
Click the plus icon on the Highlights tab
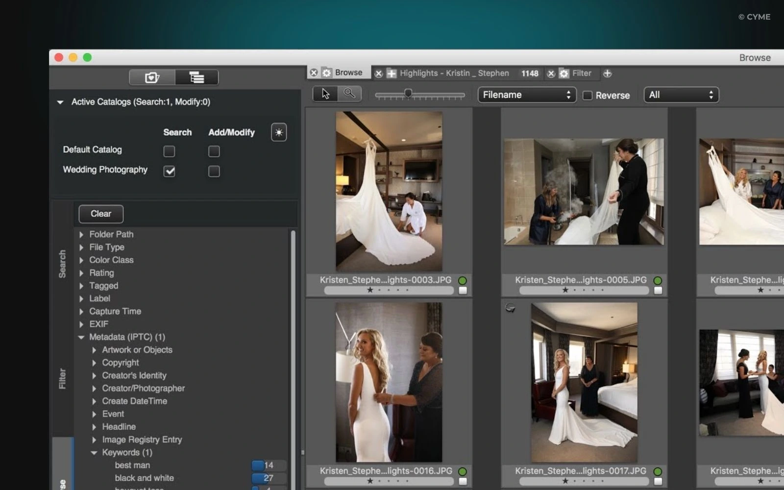392,73
